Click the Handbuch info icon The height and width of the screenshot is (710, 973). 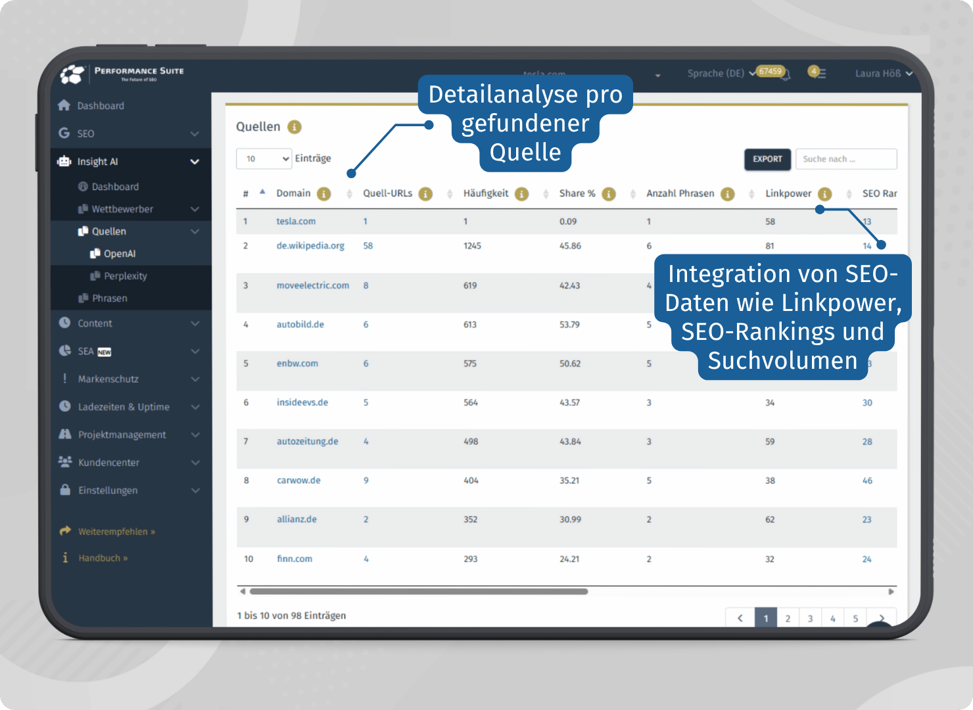tap(65, 557)
